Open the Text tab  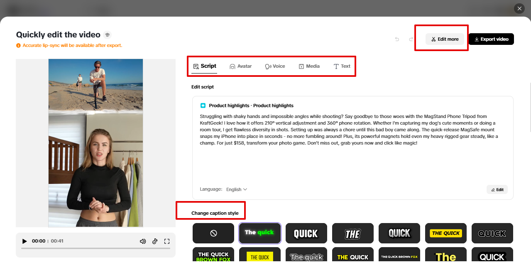pyautogui.click(x=342, y=66)
